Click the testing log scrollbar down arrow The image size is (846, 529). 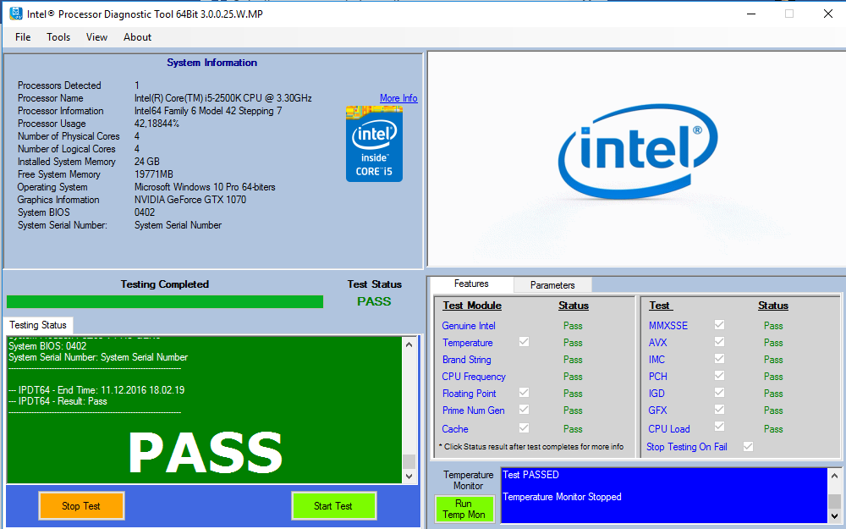point(409,476)
